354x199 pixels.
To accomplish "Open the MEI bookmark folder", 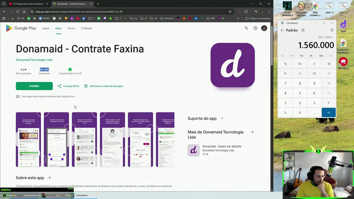I will click(211, 19).
